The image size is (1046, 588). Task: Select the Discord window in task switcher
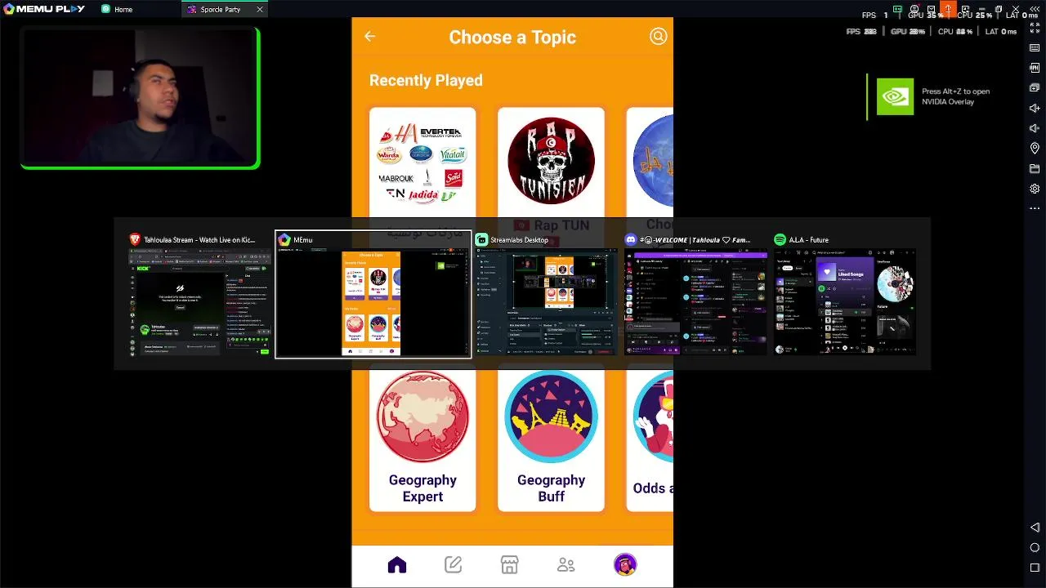coord(695,295)
